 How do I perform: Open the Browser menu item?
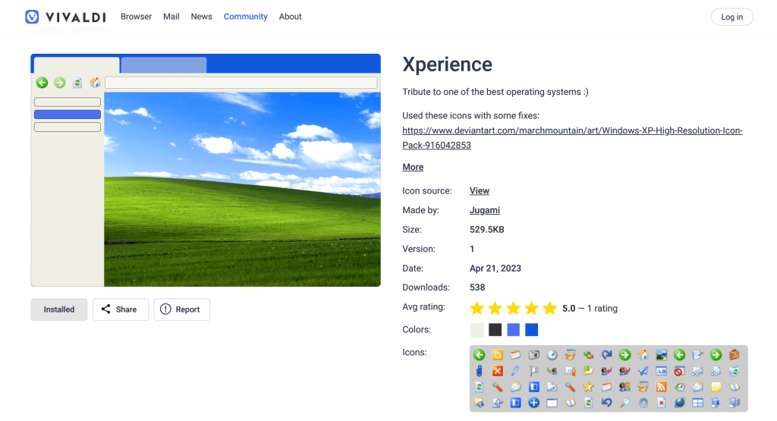tap(136, 17)
